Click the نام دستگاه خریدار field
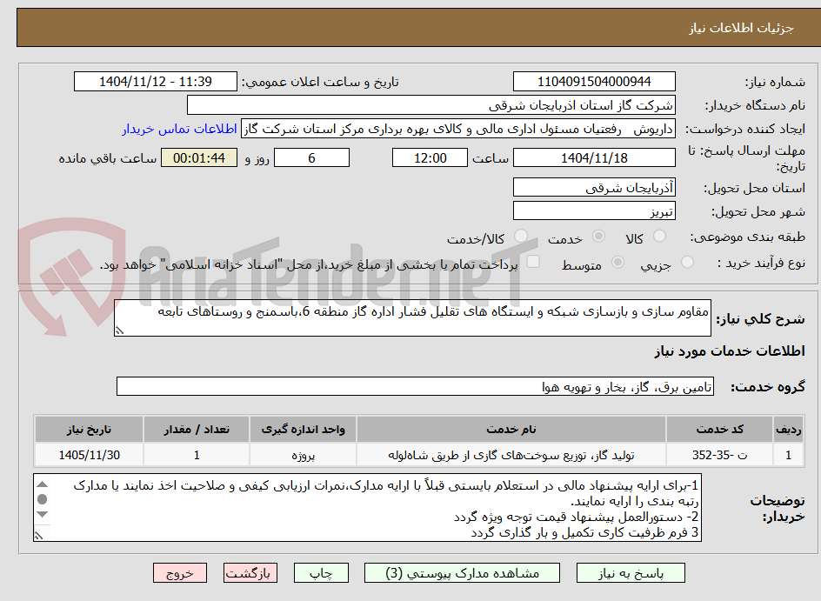The image size is (821, 601). (431, 105)
